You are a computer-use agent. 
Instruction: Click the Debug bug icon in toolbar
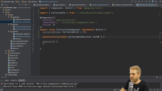click(139, 2)
